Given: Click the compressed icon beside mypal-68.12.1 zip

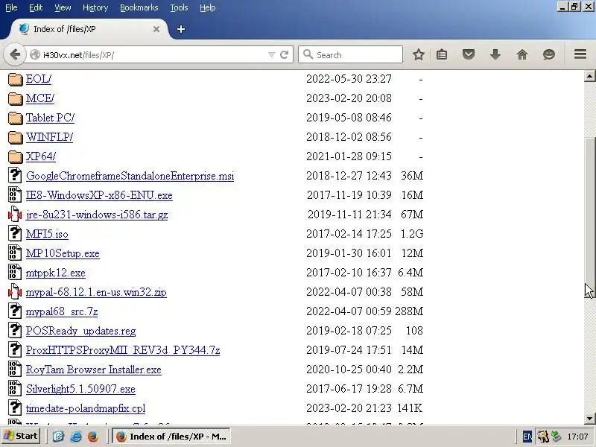Looking at the screenshot, I should [15, 291].
